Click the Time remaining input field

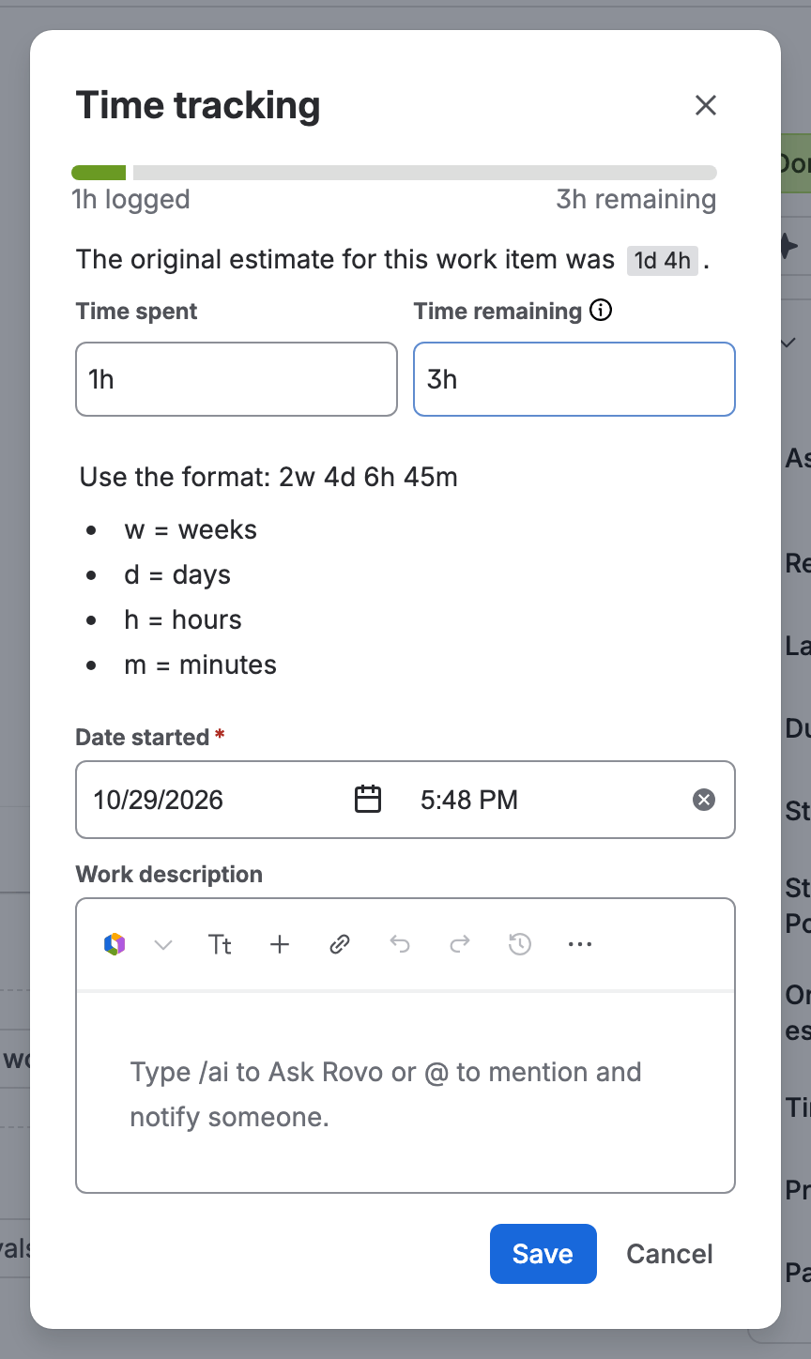574,379
